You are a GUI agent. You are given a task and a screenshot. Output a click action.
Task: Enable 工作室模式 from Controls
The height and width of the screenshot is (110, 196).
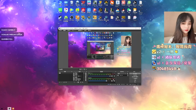click(135, 79)
